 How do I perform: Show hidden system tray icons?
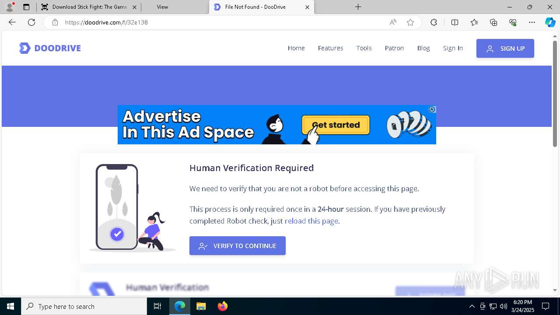coord(472,306)
